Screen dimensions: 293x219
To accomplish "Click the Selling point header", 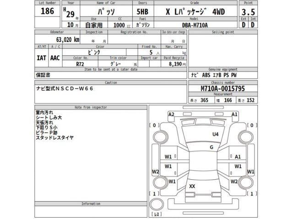I will click(x=223, y=32).
